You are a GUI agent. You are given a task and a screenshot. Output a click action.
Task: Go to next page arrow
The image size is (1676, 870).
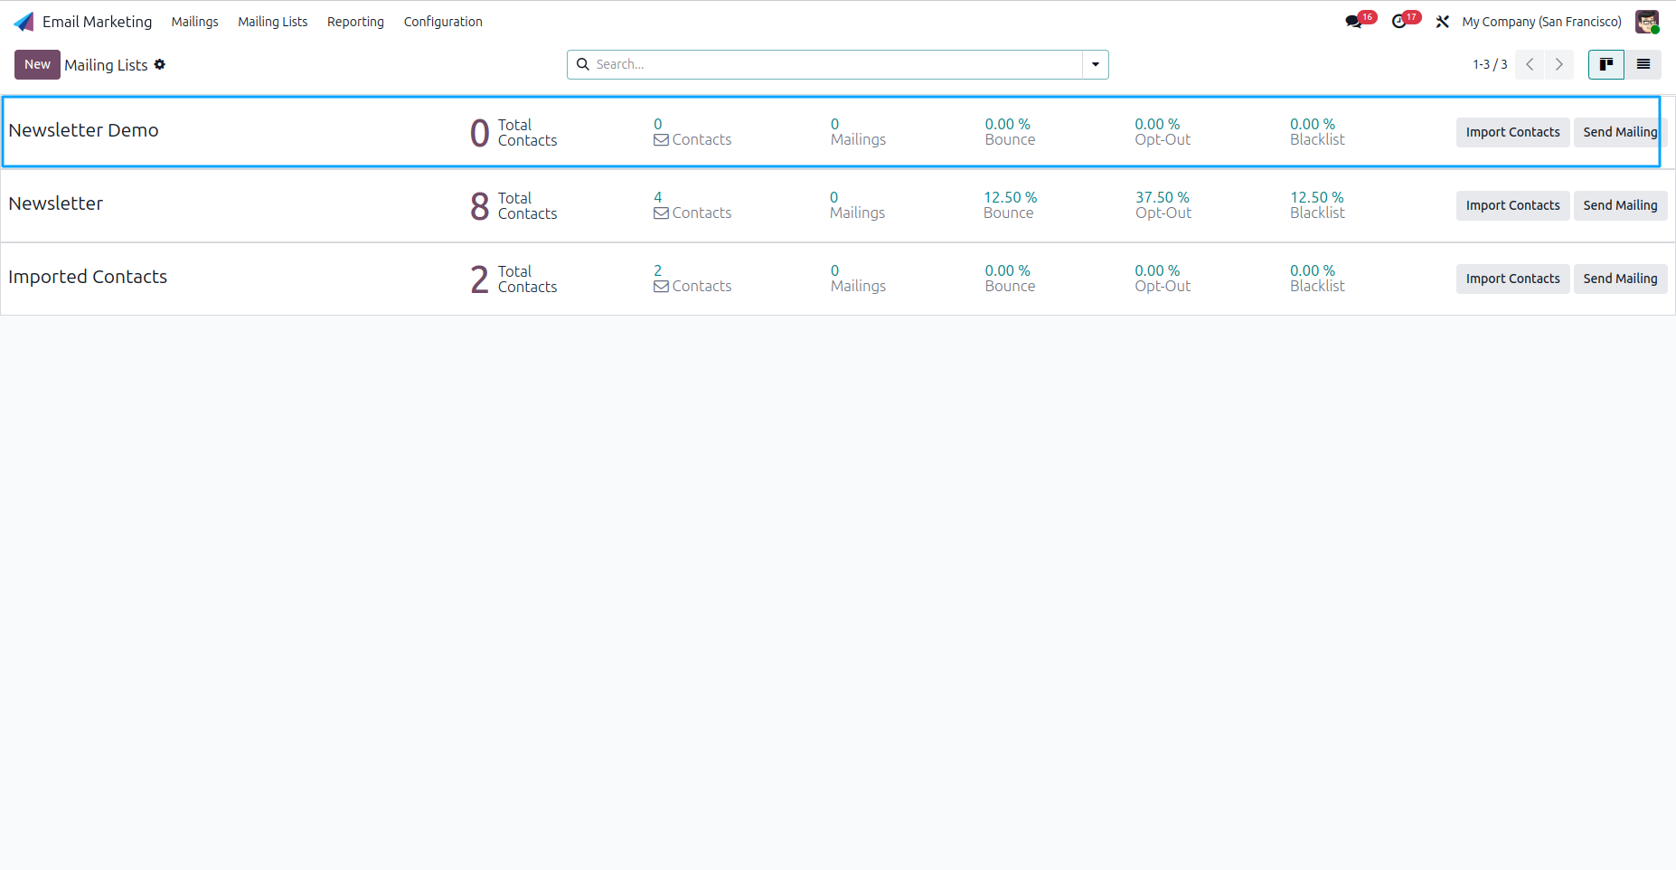click(x=1559, y=64)
